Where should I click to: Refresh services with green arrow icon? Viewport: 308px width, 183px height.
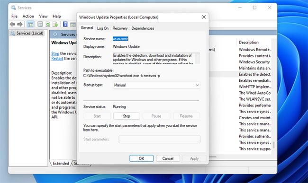(48, 24)
